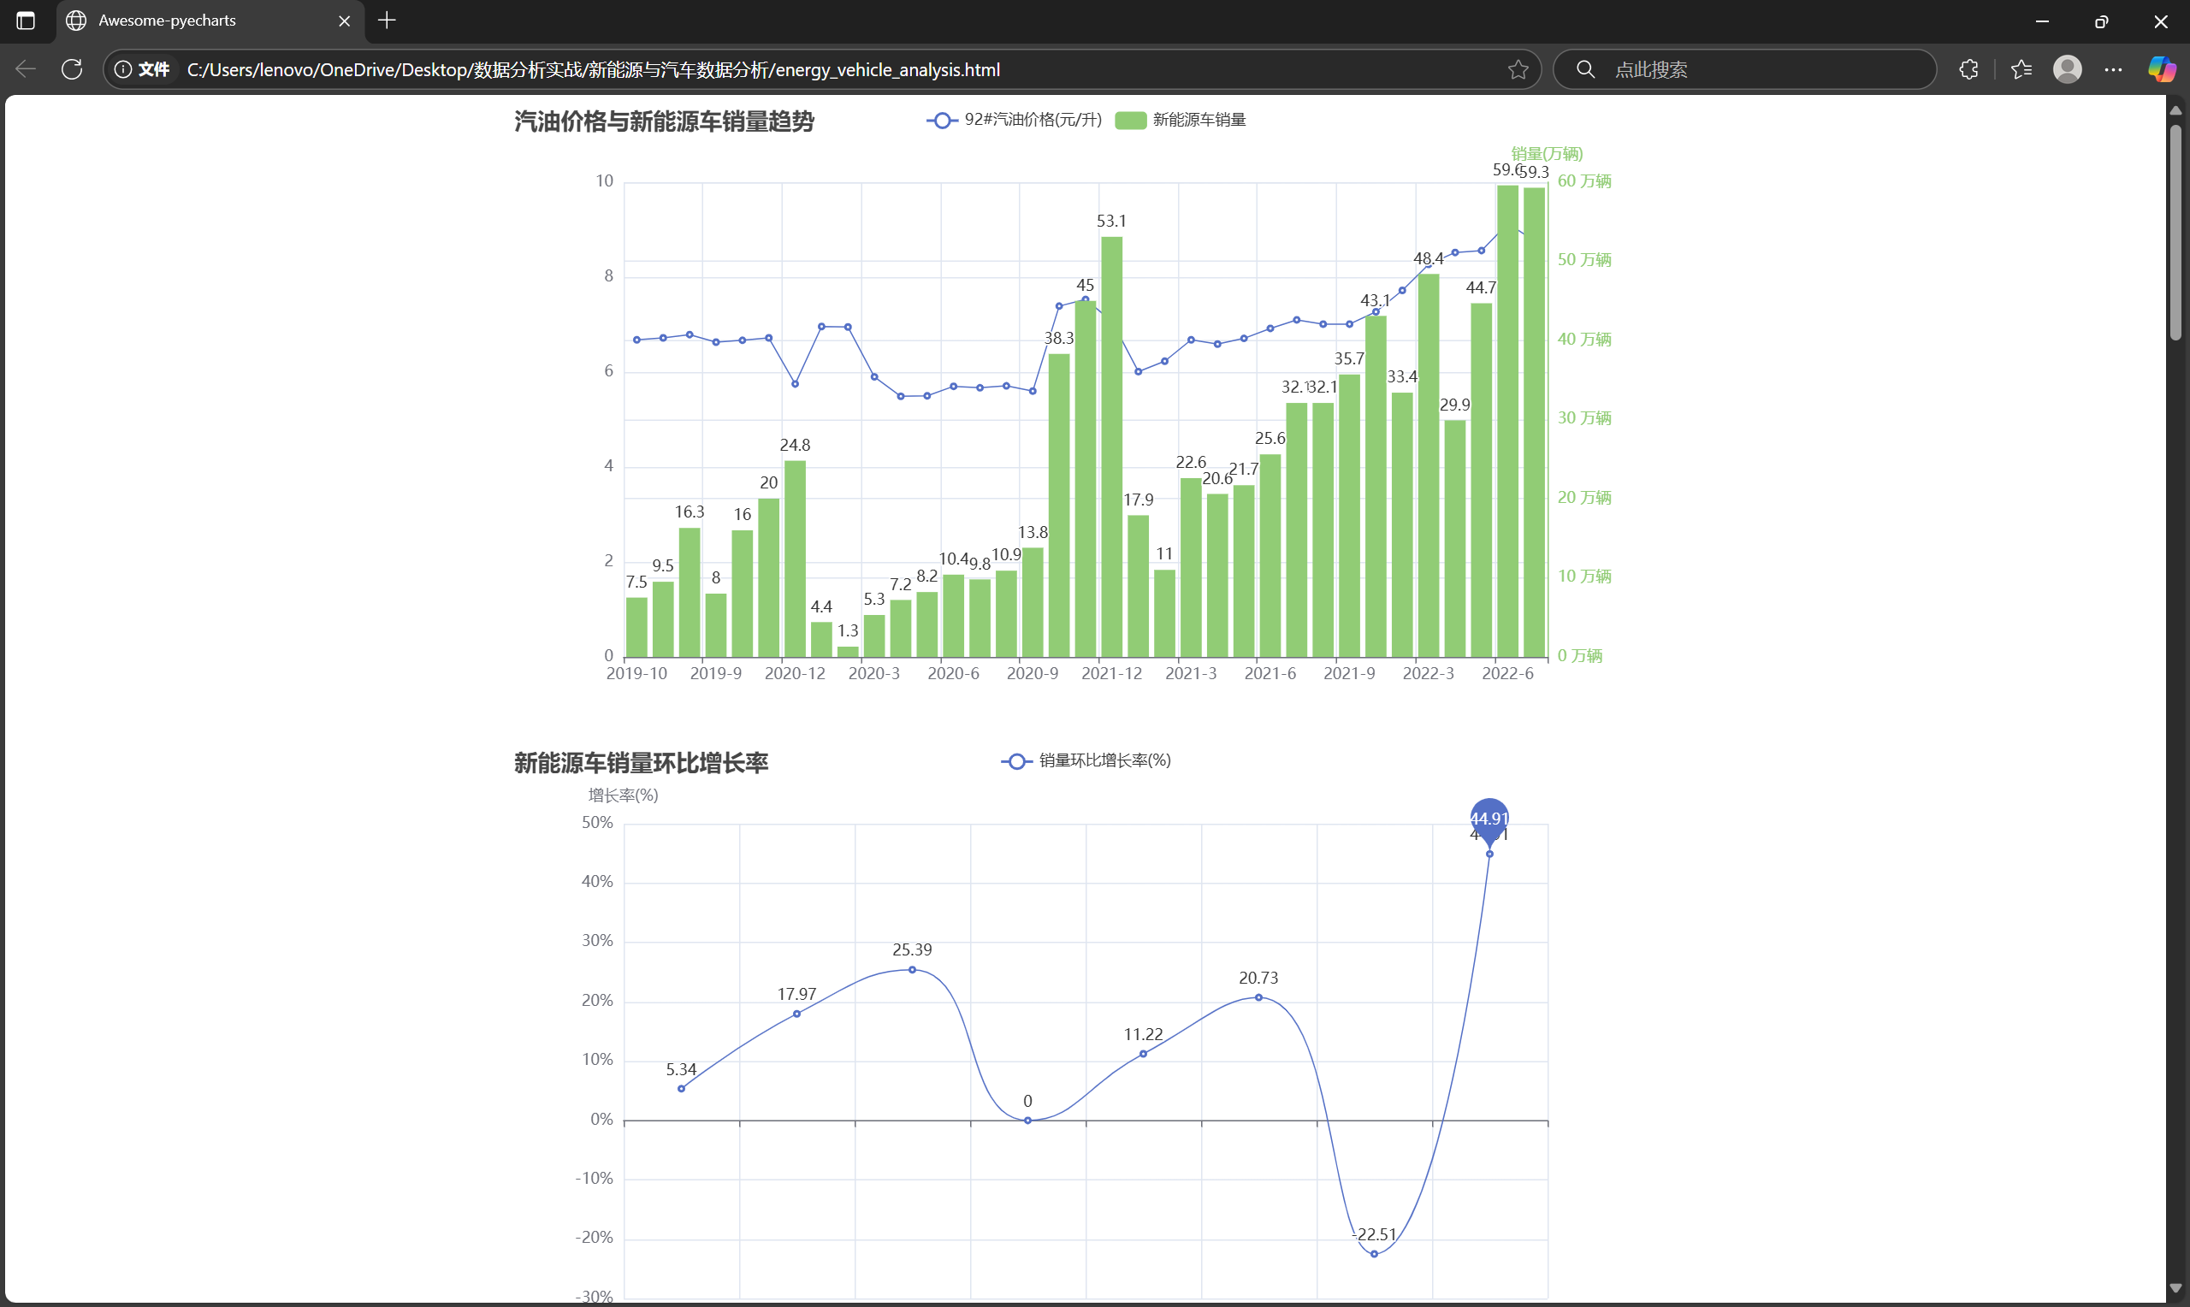Open the browser extensions icon
2190x1307 pixels.
point(1968,68)
